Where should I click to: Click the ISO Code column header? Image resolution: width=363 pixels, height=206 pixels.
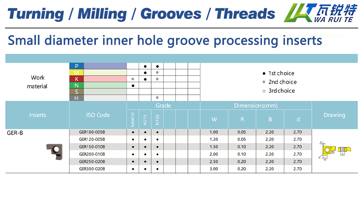click(98, 115)
